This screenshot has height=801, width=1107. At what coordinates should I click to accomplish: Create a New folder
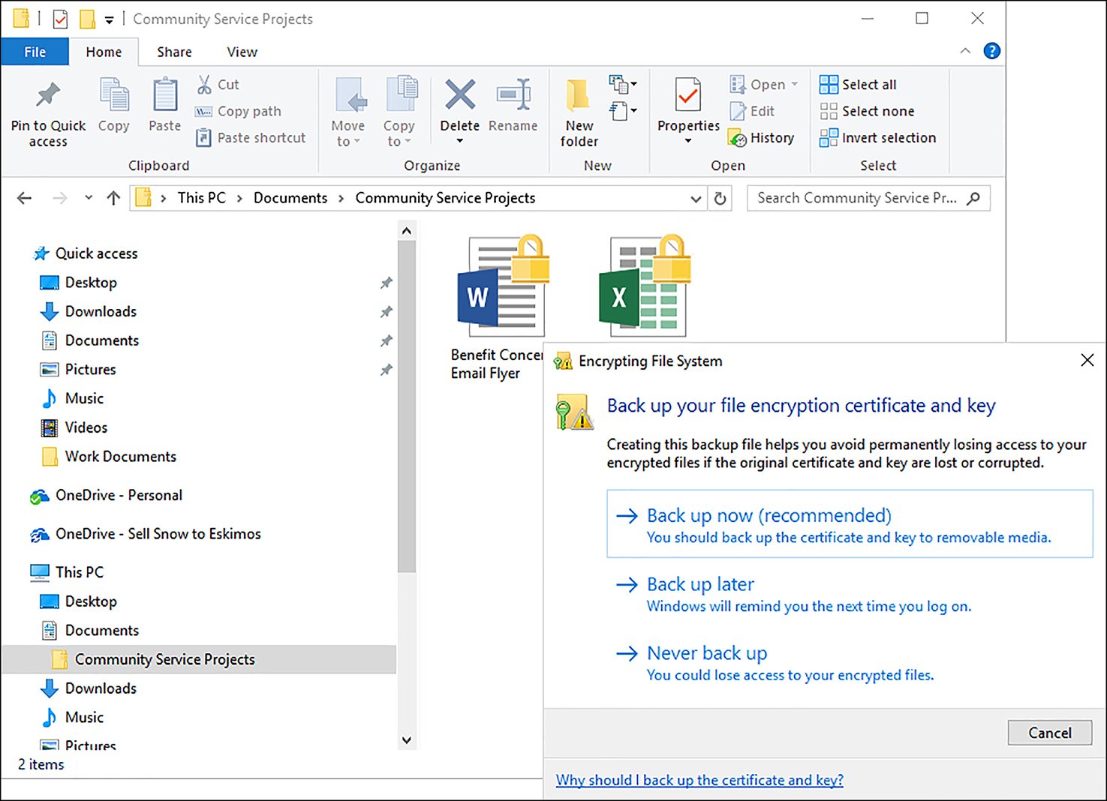[x=579, y=112]
